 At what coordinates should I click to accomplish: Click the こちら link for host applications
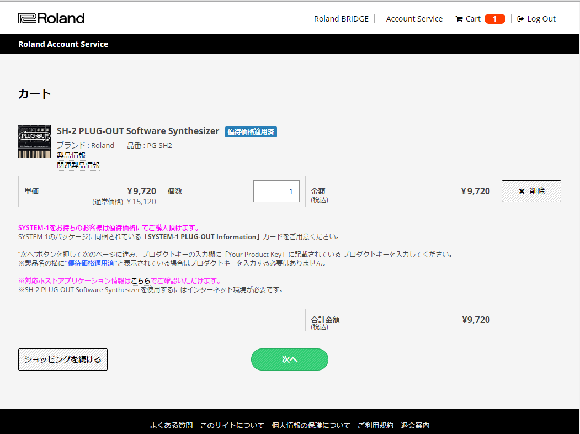tap(141, 281)
